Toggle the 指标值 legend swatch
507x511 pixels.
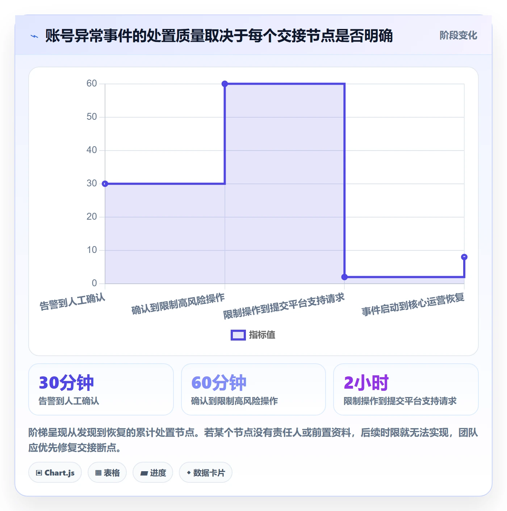pos(238,335)
